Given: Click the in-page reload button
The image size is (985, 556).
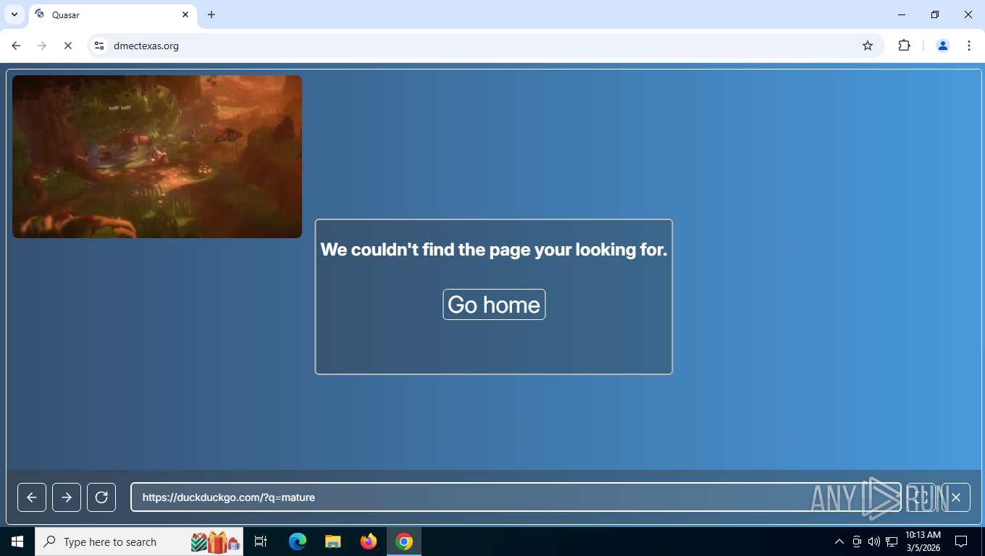Looking at the screenshot, I should click(101, 497).
